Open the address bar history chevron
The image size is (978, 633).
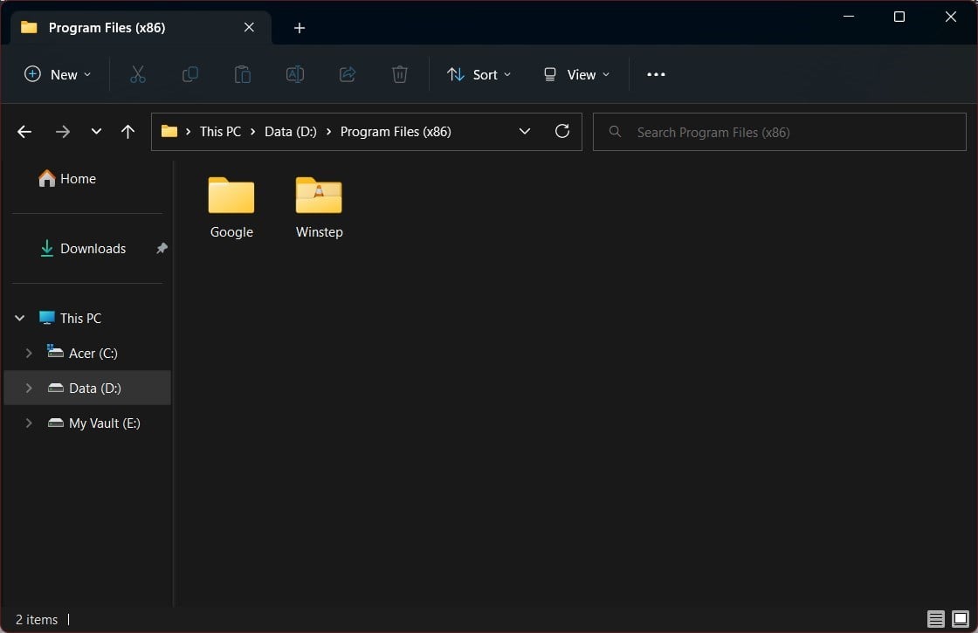click(x=525, y=131)
